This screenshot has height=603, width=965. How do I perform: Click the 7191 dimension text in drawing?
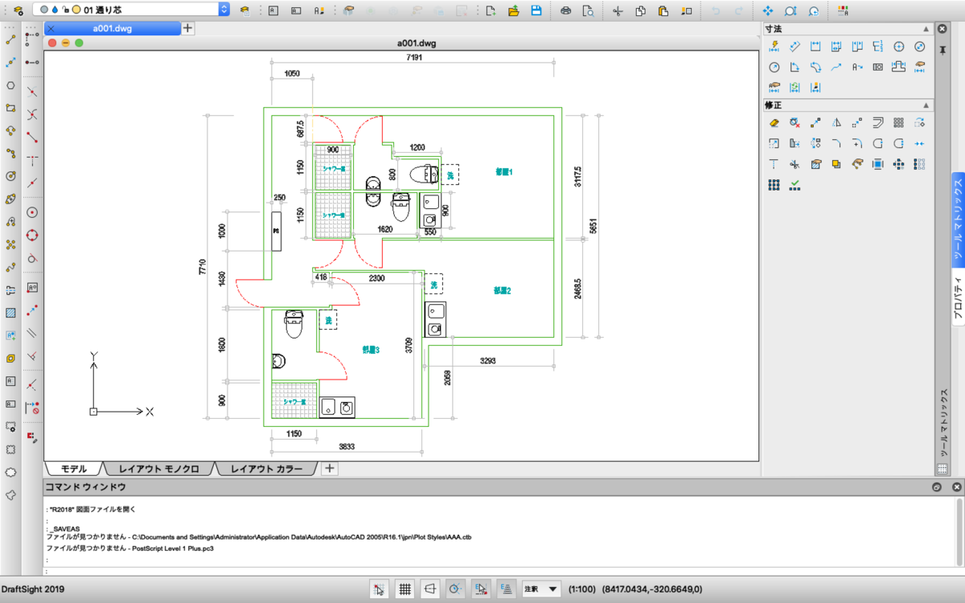point(415,58)
